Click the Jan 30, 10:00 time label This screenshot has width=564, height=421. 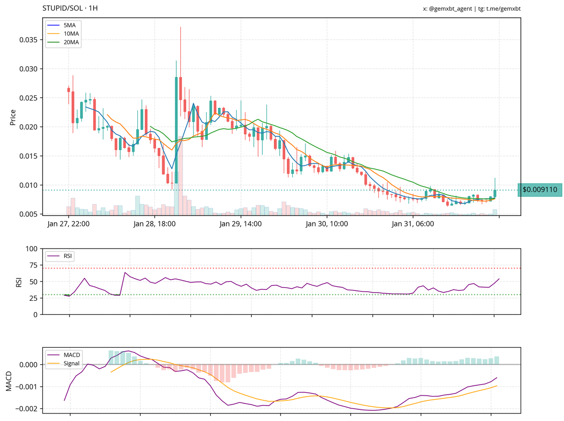(x=327, y=224)
